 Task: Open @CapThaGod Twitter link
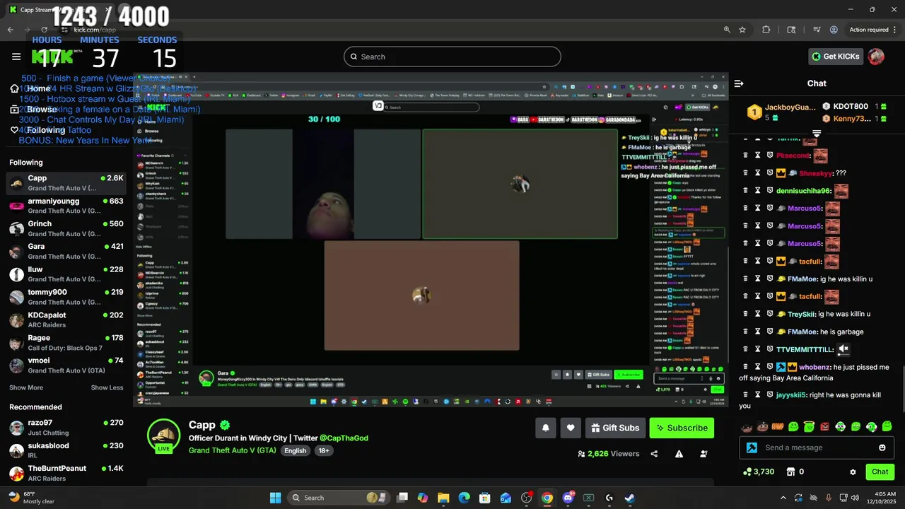344,438
